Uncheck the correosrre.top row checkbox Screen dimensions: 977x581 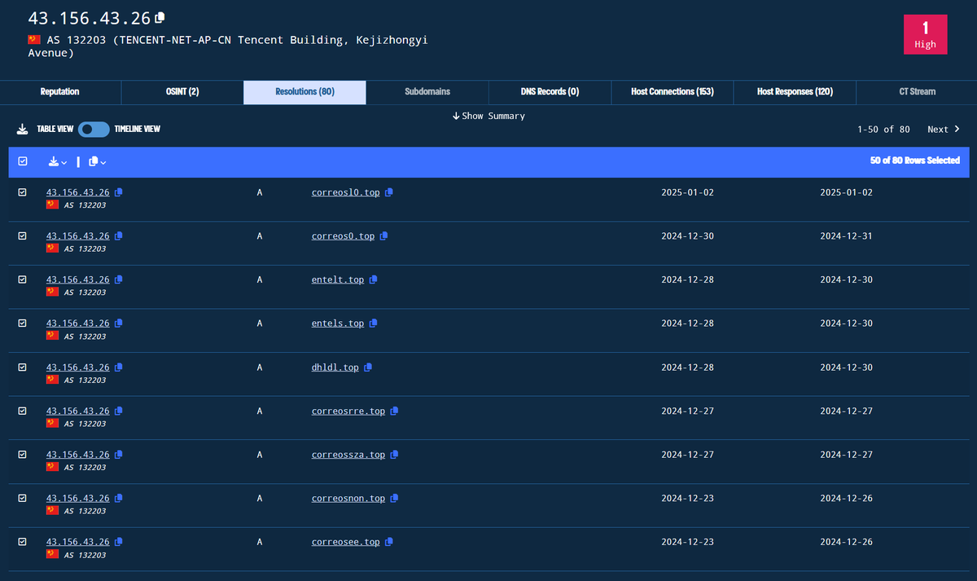(22, 412)
